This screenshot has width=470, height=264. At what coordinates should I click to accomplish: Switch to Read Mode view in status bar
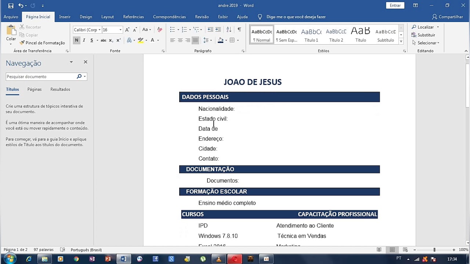click(379, 250)
